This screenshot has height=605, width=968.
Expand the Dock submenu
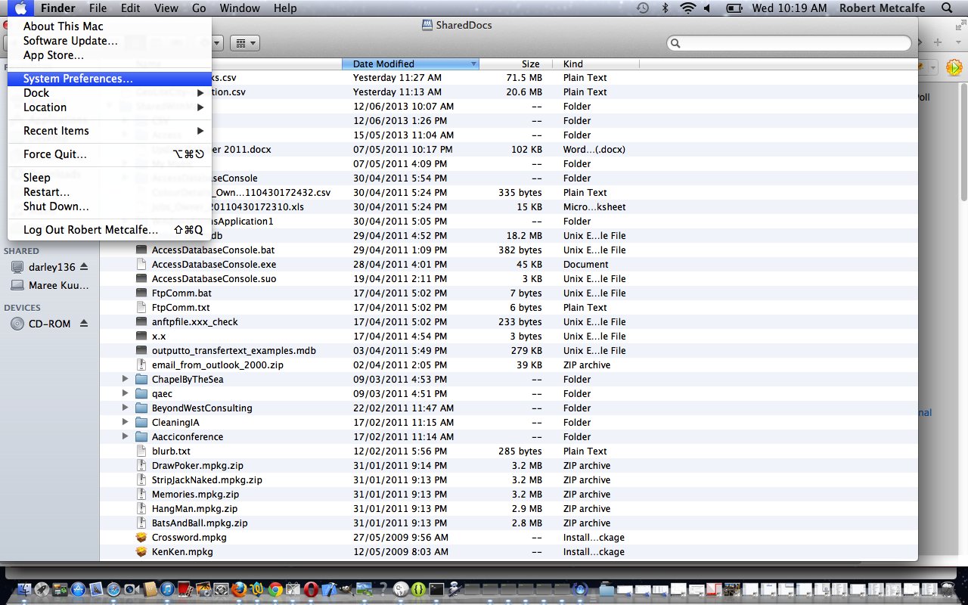click(x=109, y=93)
